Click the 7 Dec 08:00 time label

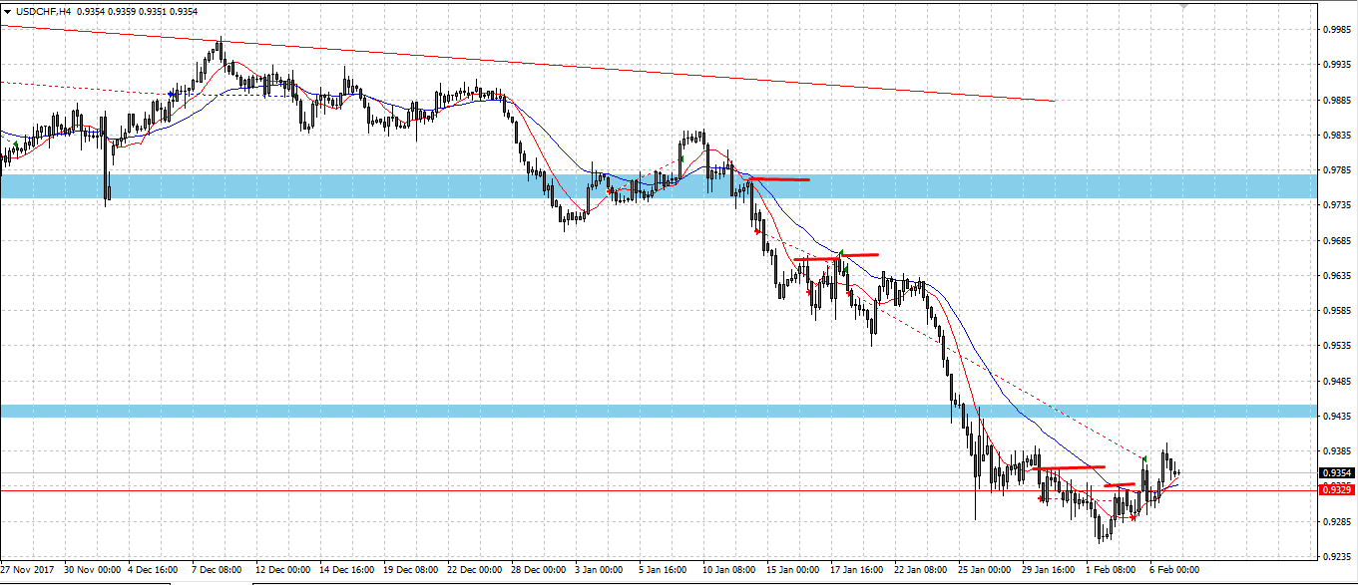coord(216,570)
